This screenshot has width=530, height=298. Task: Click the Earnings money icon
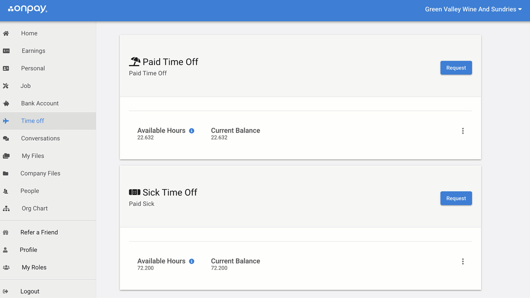[6, 51]
